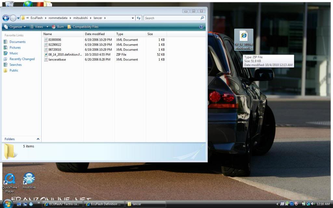This screenshot has height=208, width=333.
Task: Open the Windows Start orb
Action: (7, 204)
